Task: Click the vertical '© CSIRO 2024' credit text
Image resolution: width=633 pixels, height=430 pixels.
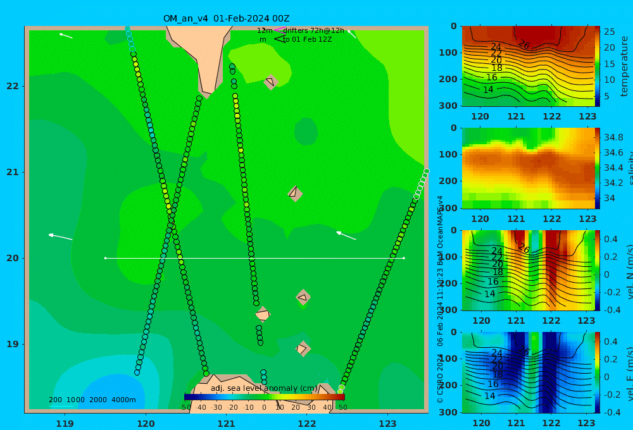Action: pyautogui.click(x=440, y=378)
